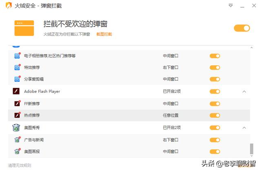This screenshot has width=261, height=172.
Task: Click the icon beside 特效推荐
Action: 17,67
